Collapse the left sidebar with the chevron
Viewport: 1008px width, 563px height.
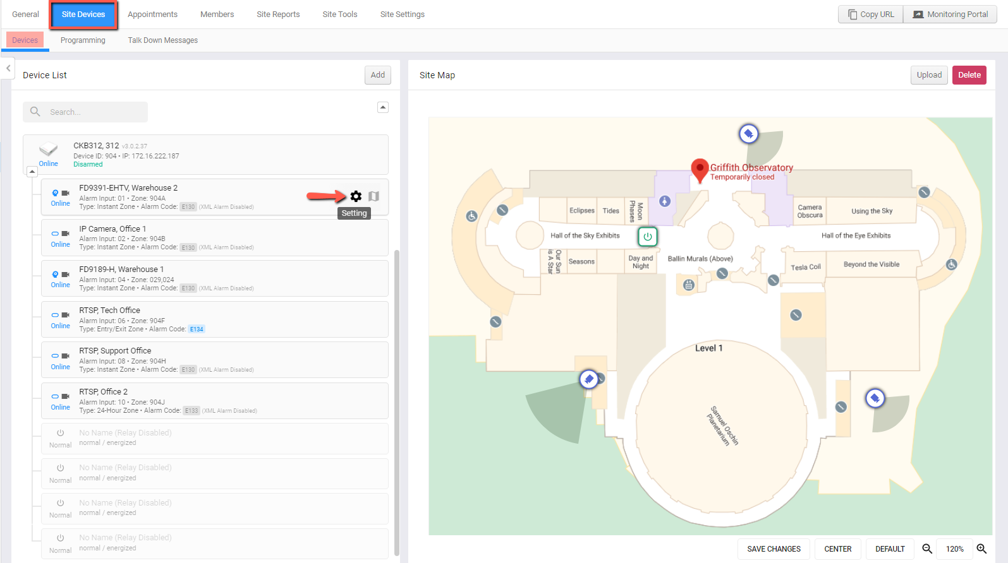[x=8, y=68]
